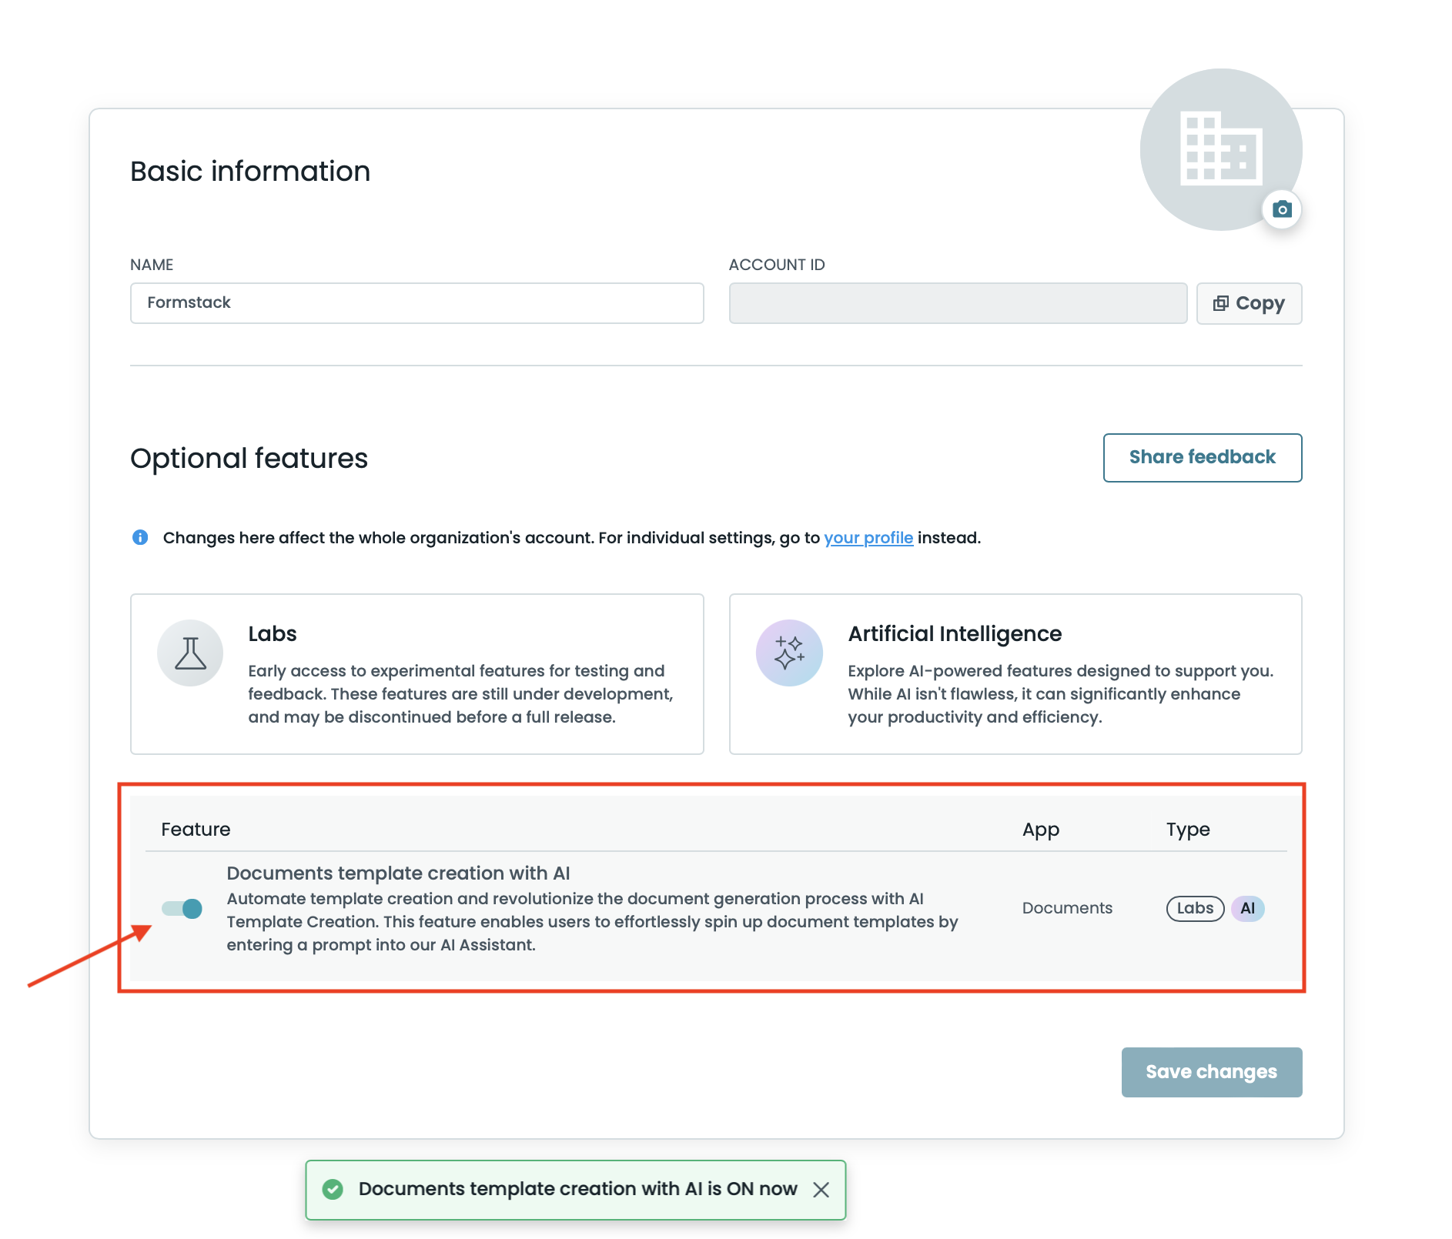Click the green success checkmark icon

333,1189
